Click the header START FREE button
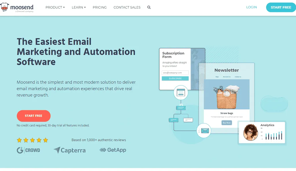The image size is (296, 171). point(281,7)
